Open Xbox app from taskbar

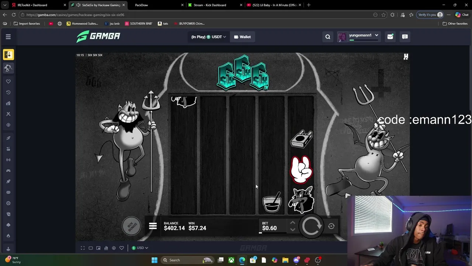[x=231, y=260]
